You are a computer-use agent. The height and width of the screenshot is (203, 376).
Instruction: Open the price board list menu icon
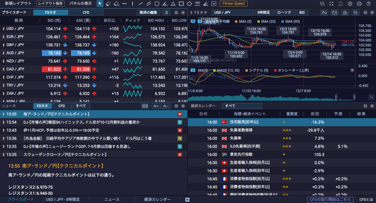pos(166,13)
